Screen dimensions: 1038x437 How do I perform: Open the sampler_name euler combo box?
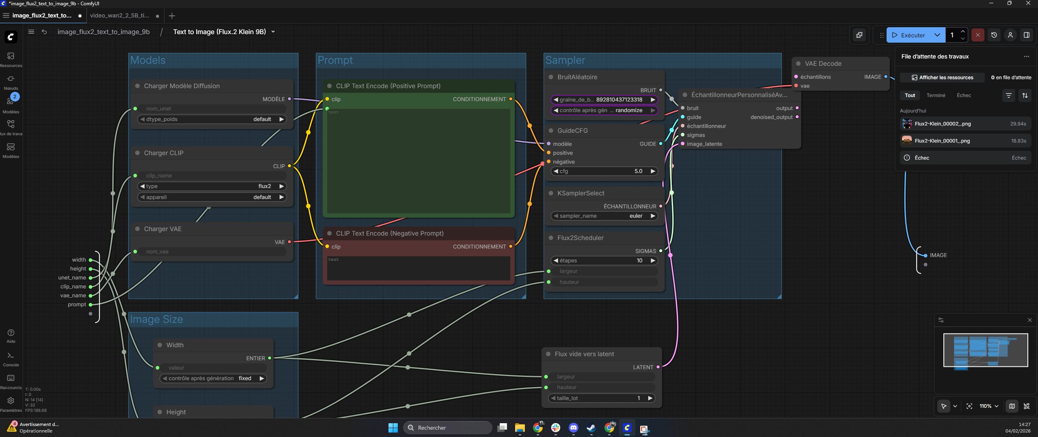604,216
